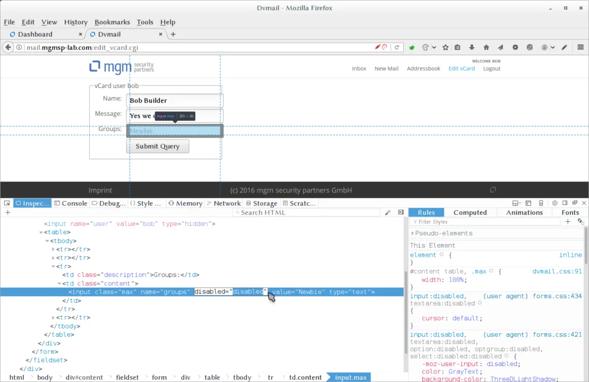
Task: Toggle pseudo-class panel button in Rules
Action: point(580,222)
